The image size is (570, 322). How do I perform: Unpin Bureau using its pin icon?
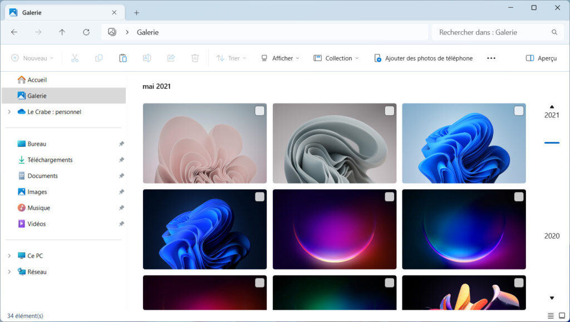(x=121, y=143)
